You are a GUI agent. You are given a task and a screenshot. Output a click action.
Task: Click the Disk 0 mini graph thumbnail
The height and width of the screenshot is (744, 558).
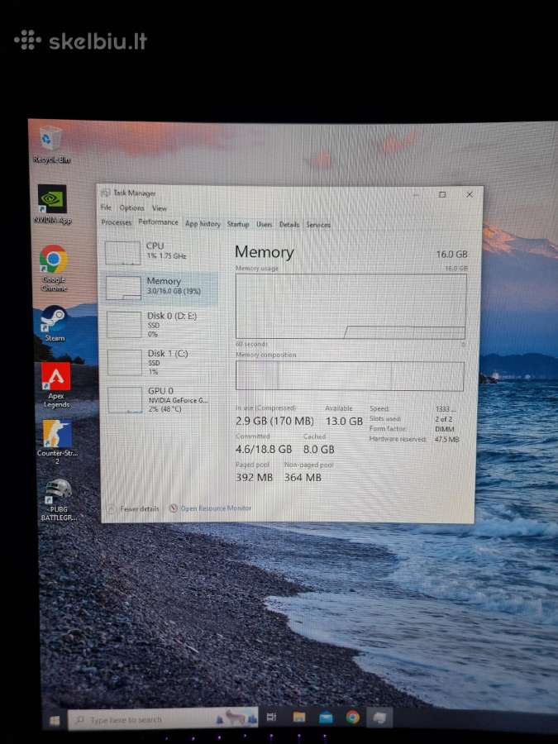[x=124, y=325]
